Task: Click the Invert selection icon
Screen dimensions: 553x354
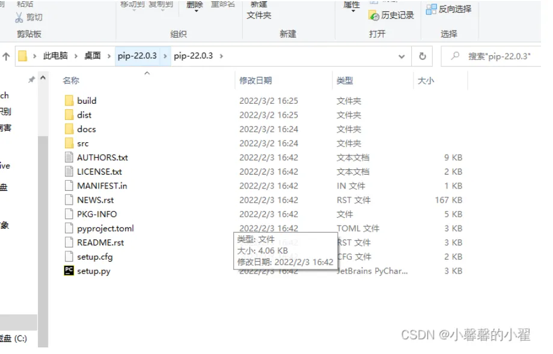Action: [431, 10]
